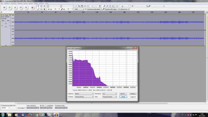Image resolution: width=208 pixels, height=117 pixels.
Task: Zoom in on the waveform
Action: point(104,6)
